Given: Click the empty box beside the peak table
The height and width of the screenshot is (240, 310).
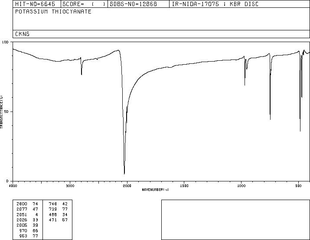Looking at the screenshot, I should tap(235, 220).
